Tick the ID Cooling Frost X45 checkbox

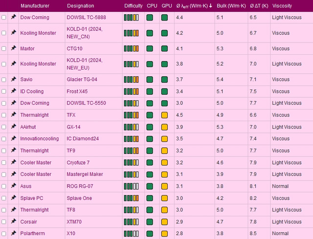click(x=4, y=91)
